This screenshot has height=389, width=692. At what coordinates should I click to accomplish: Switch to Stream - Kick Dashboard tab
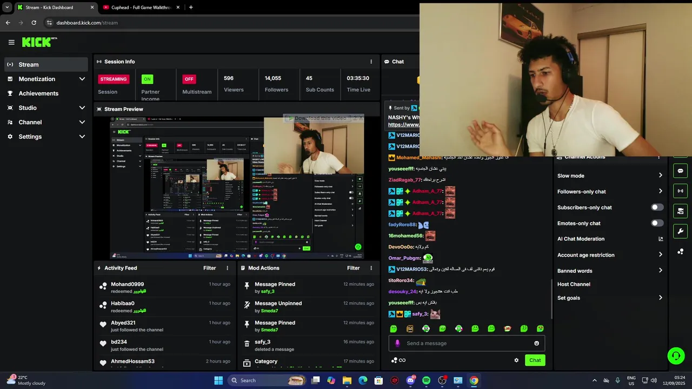pos(56,8)
